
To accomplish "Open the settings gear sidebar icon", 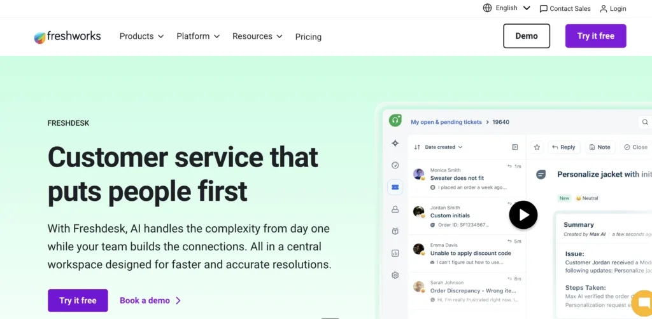I will coord(395,275).
